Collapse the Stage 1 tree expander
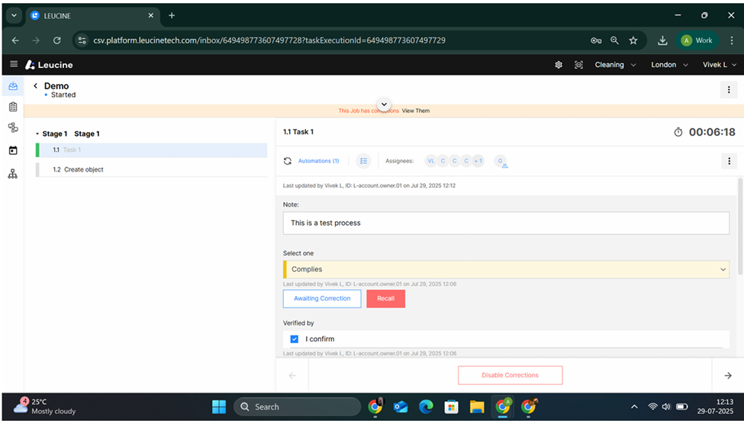744x424 pixels. point(37,134)
